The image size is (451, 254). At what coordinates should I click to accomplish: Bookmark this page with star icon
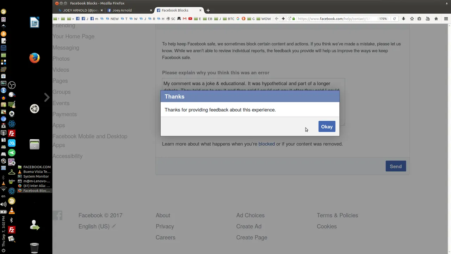tap(412, 19)
